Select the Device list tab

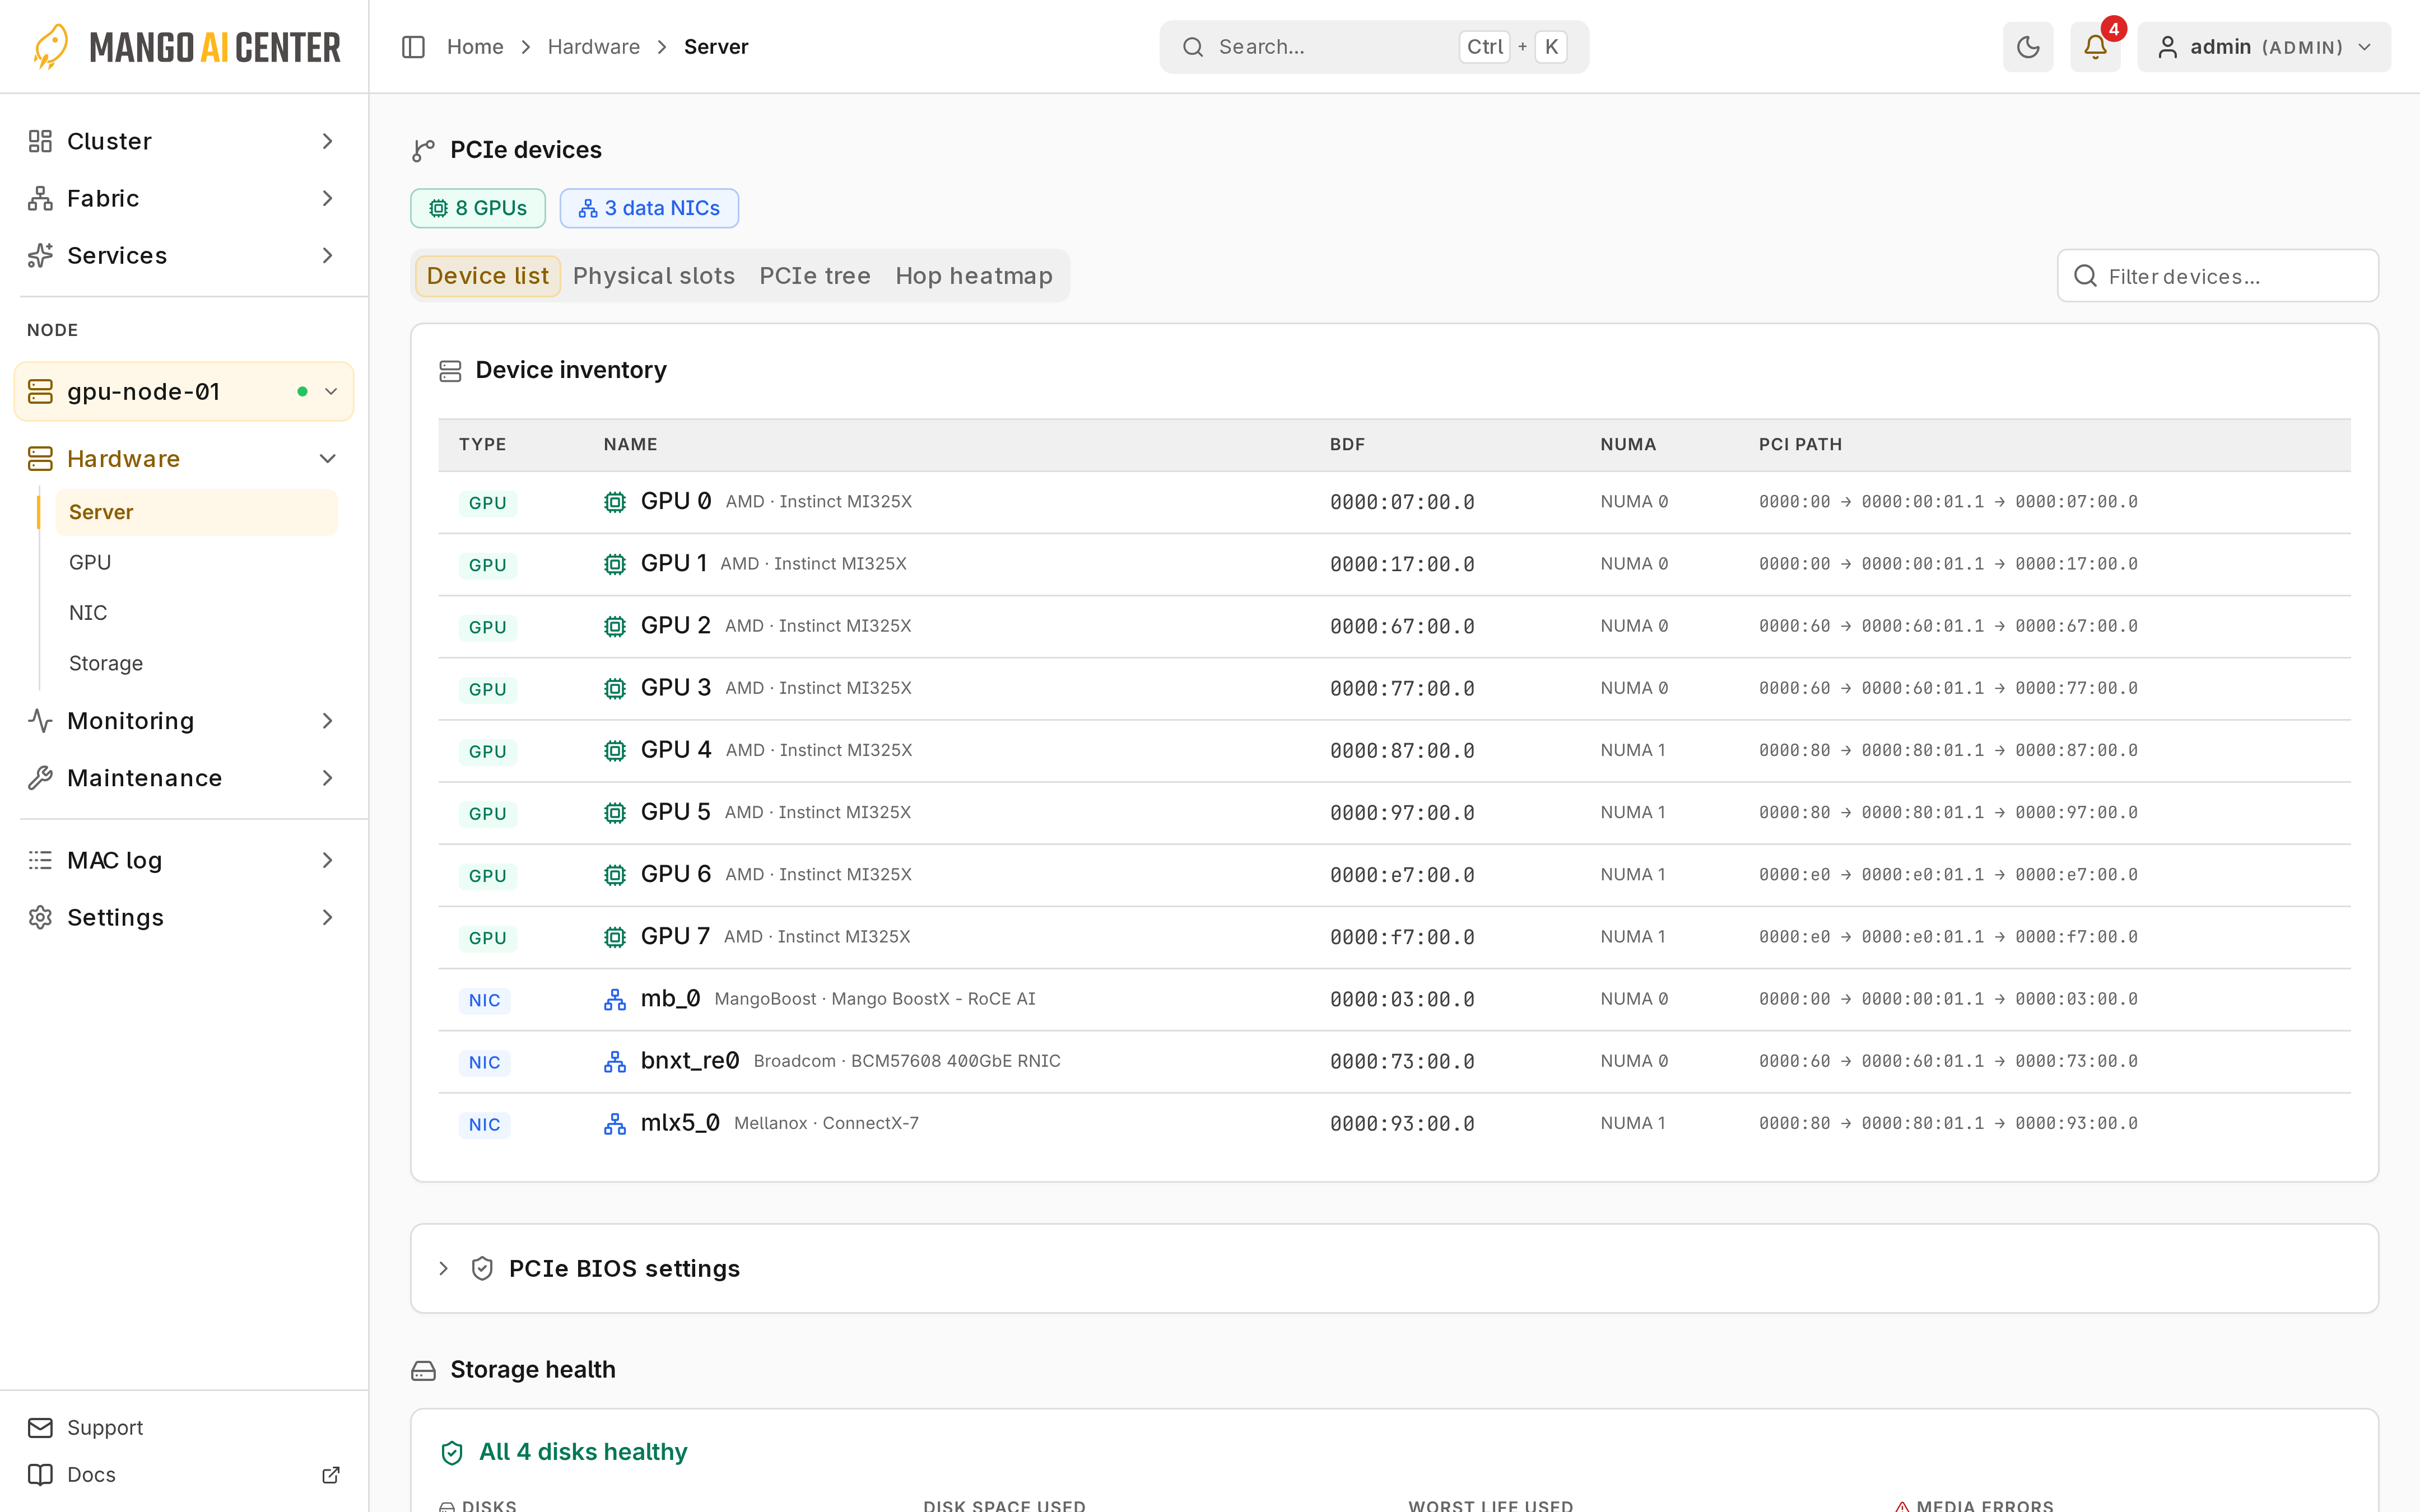487,276
